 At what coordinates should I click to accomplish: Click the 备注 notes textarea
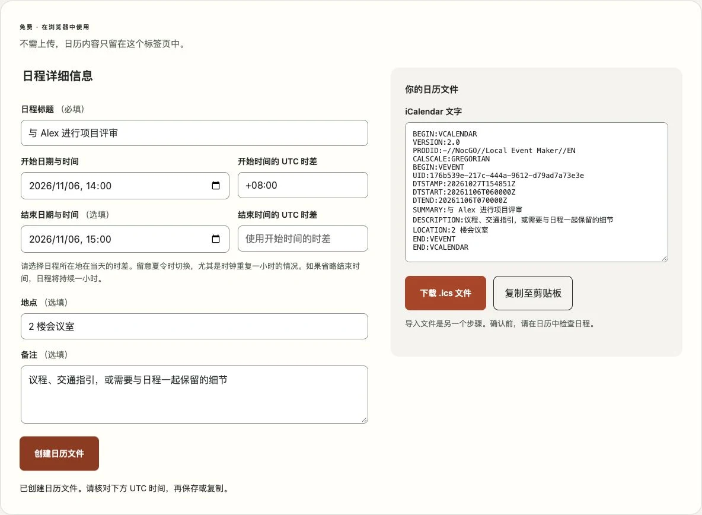pyautogui.click(x=194, y=395)
